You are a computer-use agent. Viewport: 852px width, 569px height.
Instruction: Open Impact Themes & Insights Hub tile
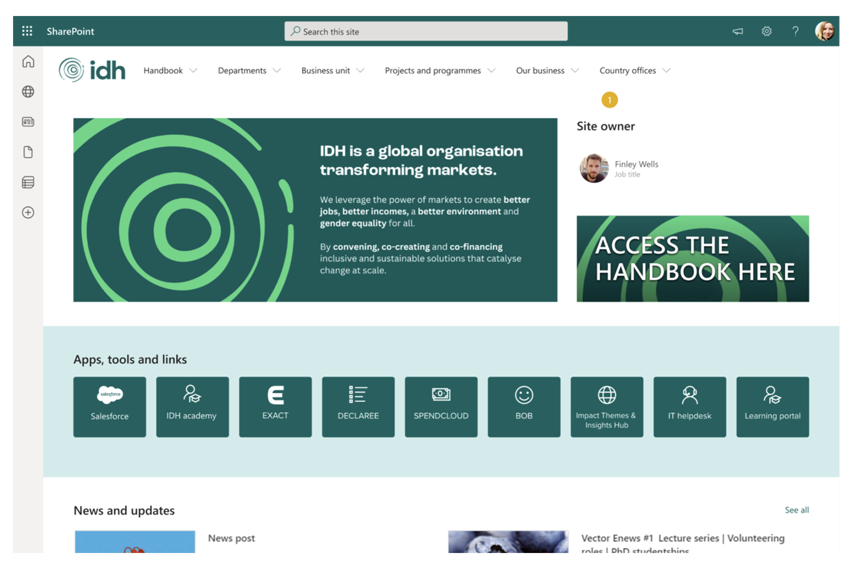click(x=607, y=407)
